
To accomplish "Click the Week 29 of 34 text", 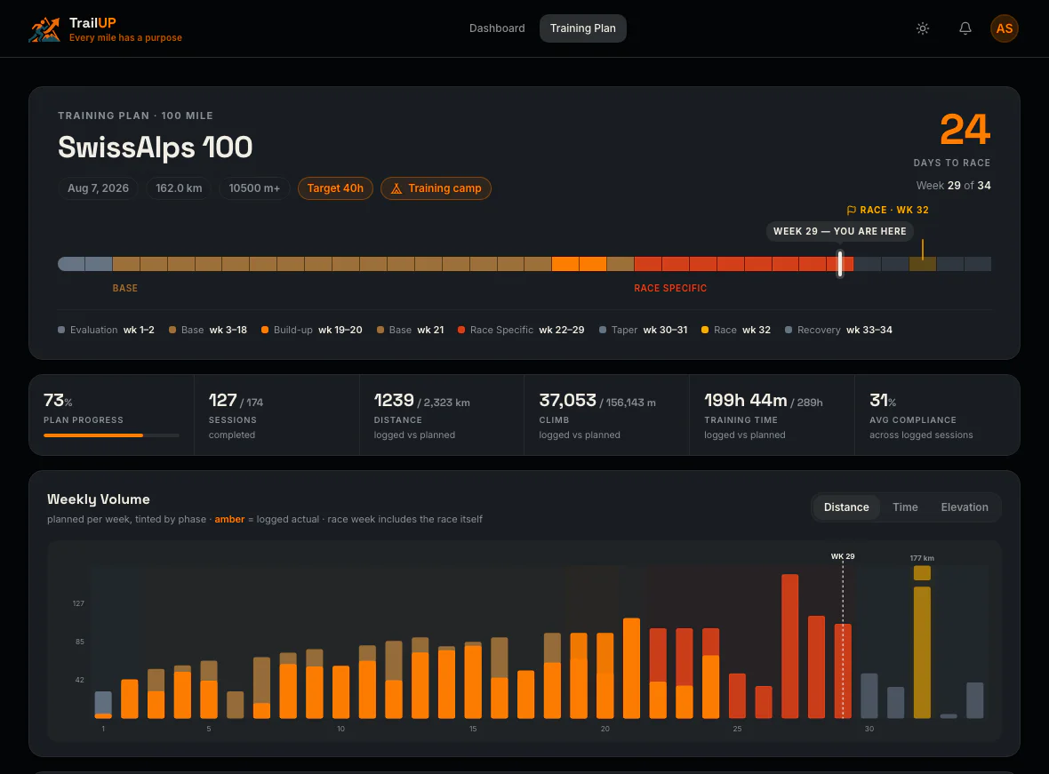I will (953, 186).
